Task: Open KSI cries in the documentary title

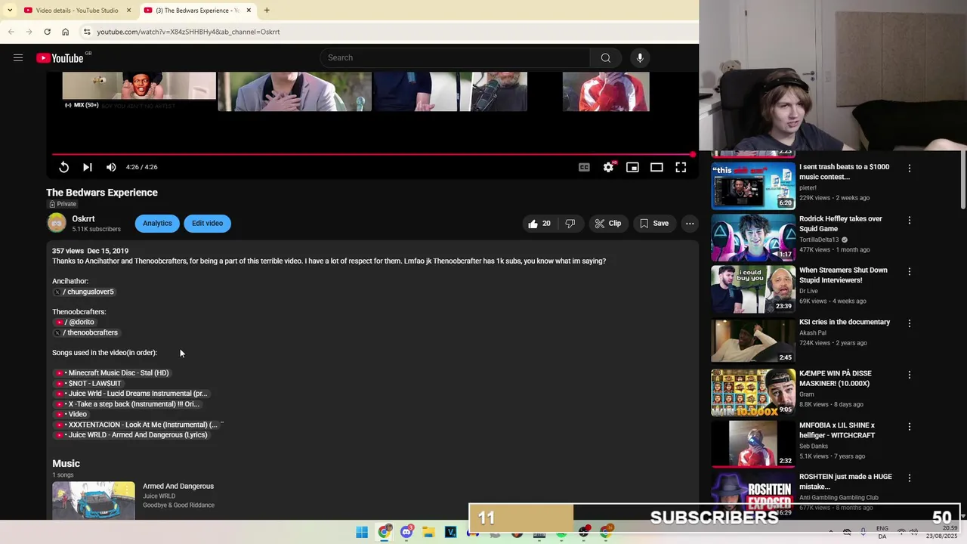Action: point(845,322)
